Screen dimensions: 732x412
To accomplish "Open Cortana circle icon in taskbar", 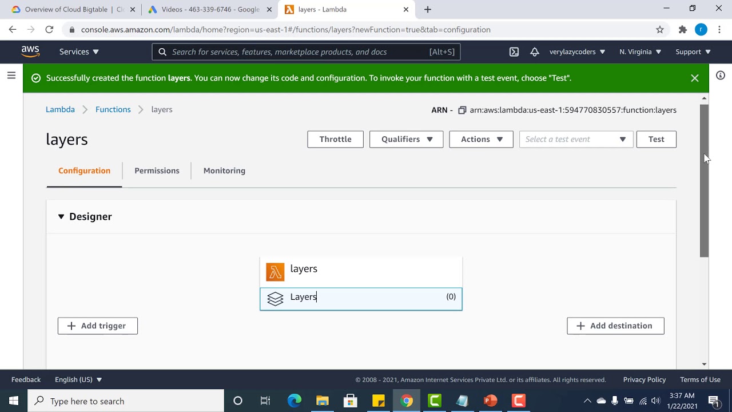I will [238, 401].
